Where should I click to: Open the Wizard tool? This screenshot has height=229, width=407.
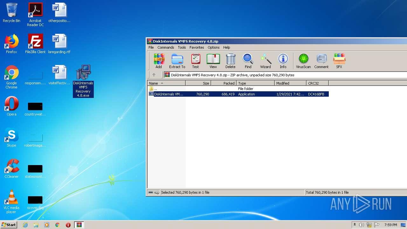point(266,61)
